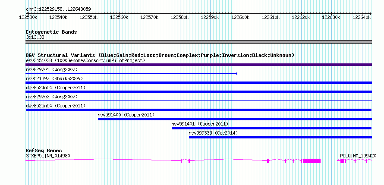Viewport: 384px width, 185px height.
Task: Click the DGV Structural Variants track title
Action: pos(160,55)
